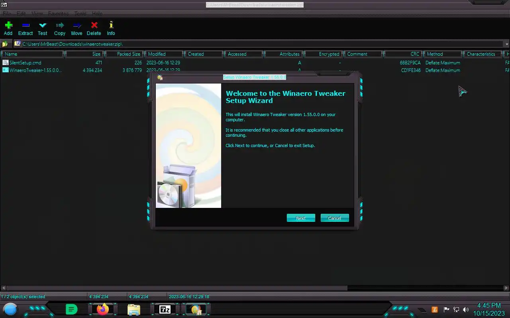510x318 pixels.
Task: Click the SilentSetup.cmd file icon
Action: 5,62
